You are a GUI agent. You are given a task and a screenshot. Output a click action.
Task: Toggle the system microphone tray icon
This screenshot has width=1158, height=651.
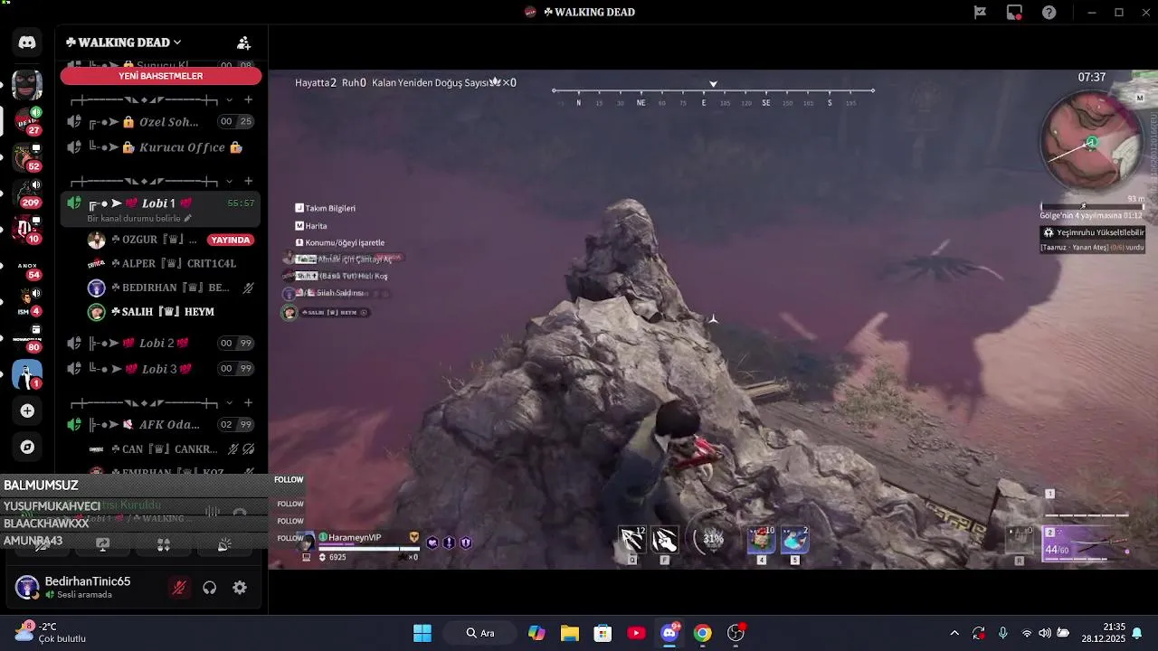(x=1002, y=633)
